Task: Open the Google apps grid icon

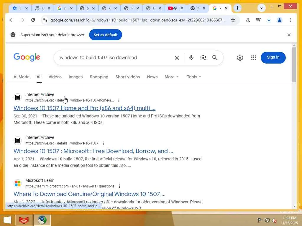Action: click(x=253, y=58)
